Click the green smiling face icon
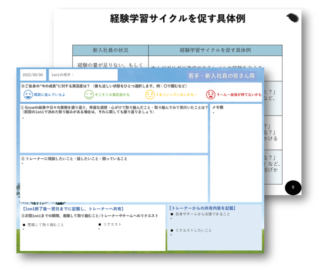Image resolution: width=333 pixels, height=273 pixels. pyautogui.click(x=89, y=95)
